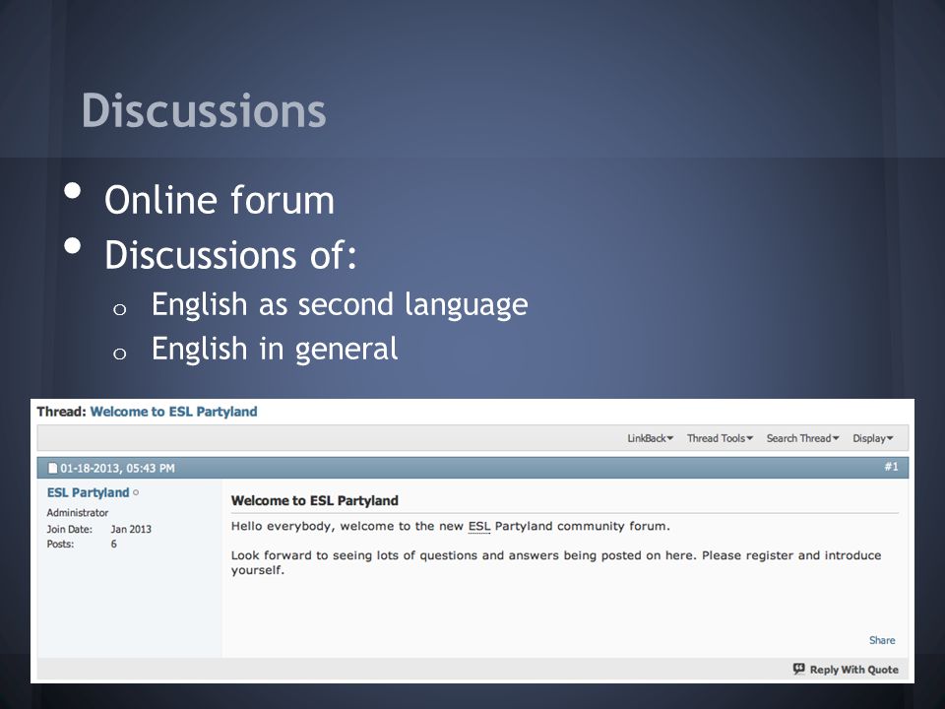Click the Online forum bullet text

(220, 200)
